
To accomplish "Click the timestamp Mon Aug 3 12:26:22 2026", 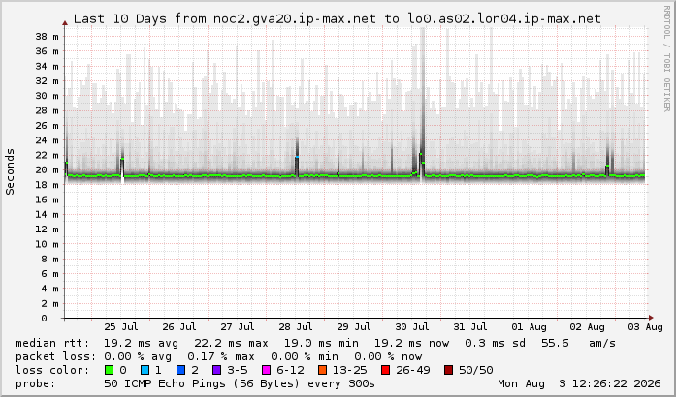I will pos(579,383).
